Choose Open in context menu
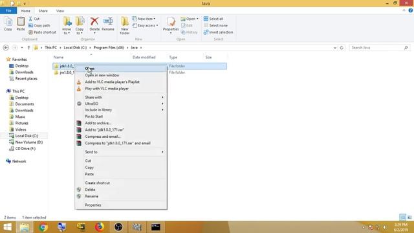 [121, 69]
